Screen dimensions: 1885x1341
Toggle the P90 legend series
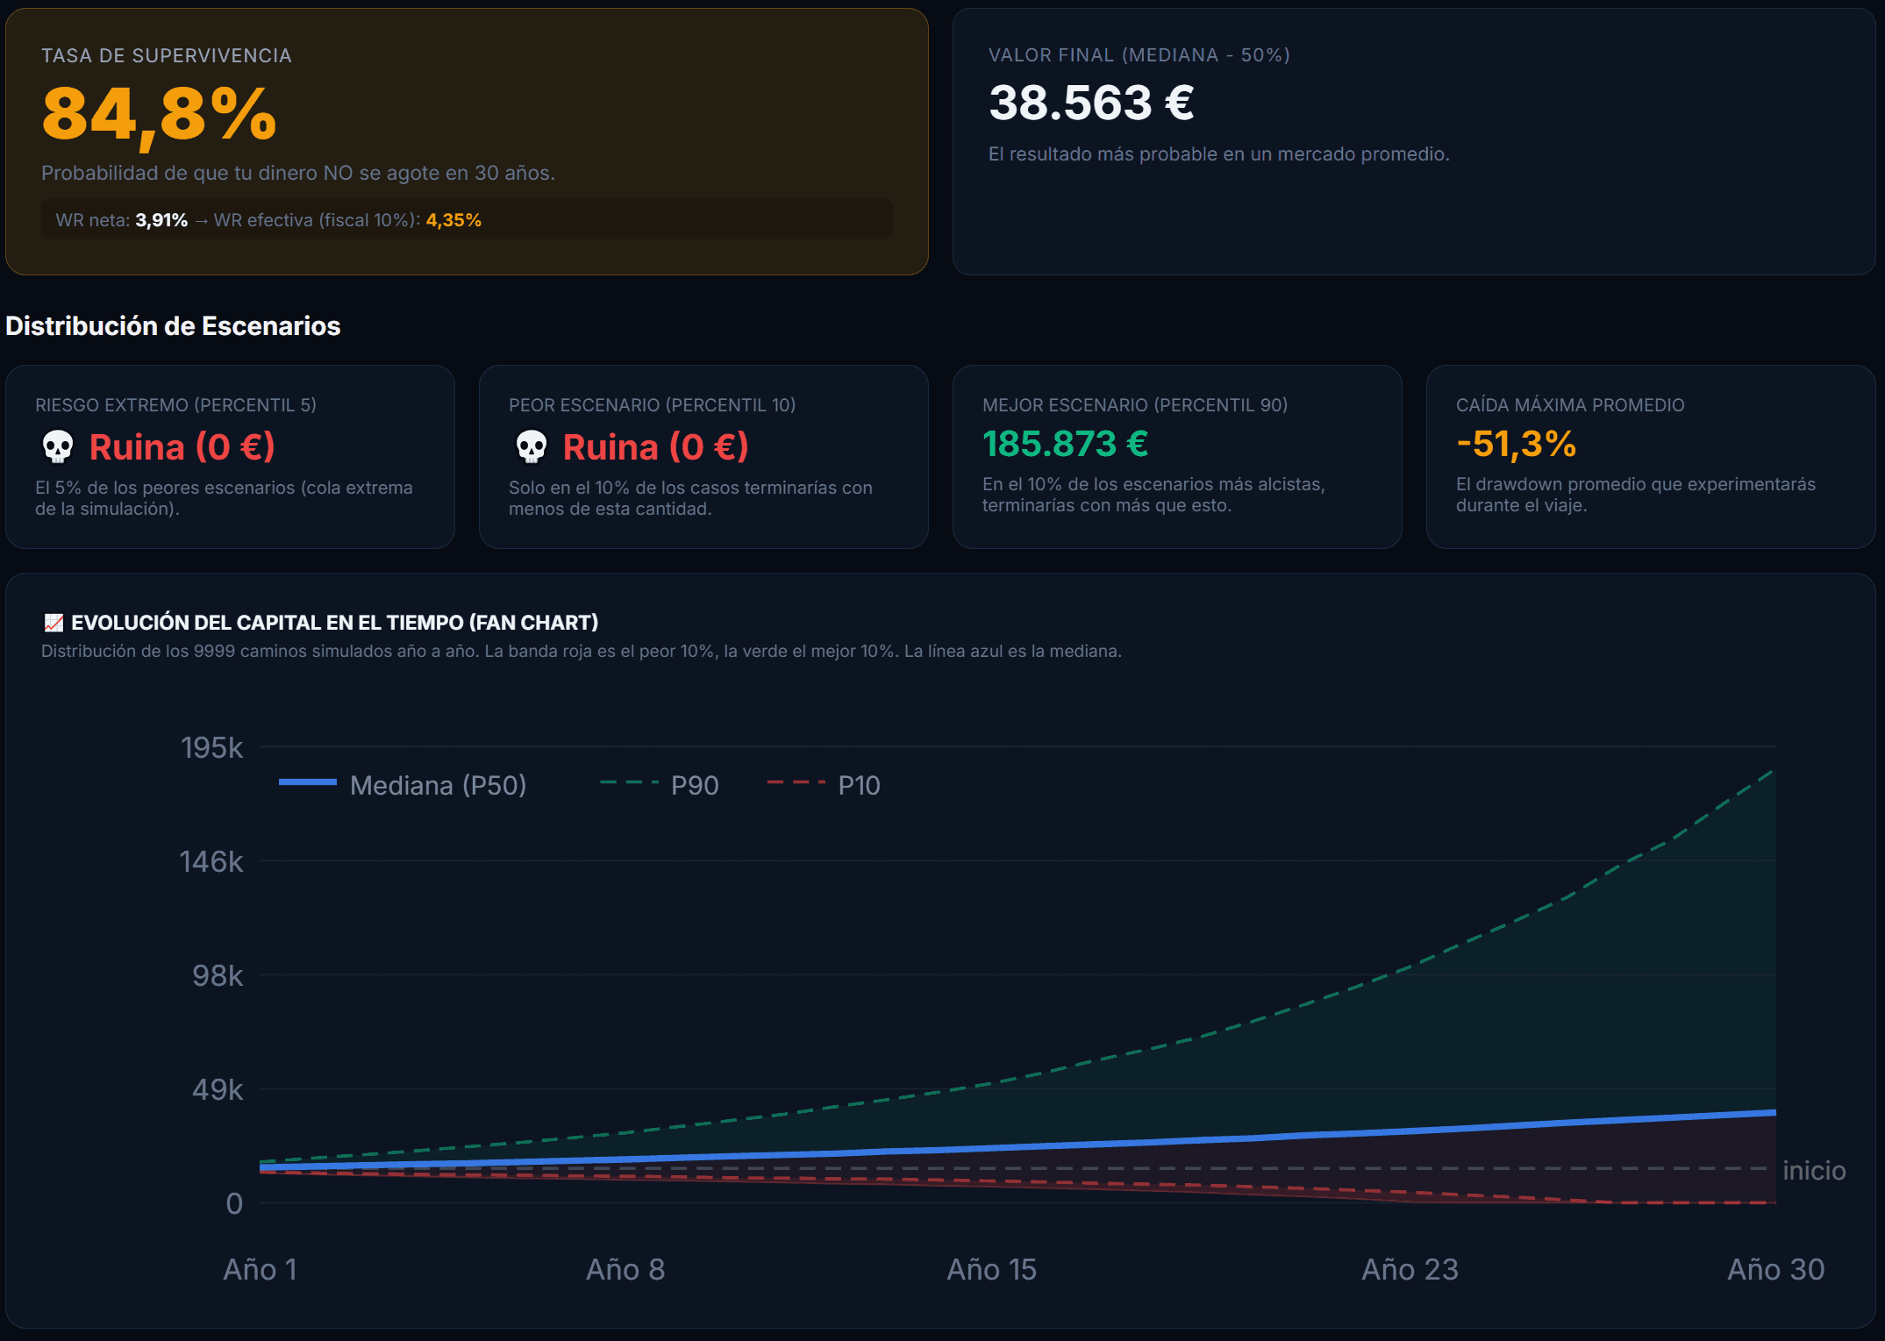(x=660, y=785)
